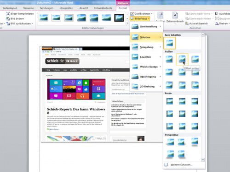
Task: Select the second picture style thumbnail
Action: [x=56, y=18]
